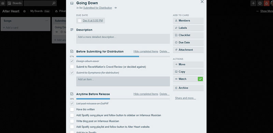The image size is (273, 133).
Task: Toggle the due date complete checkbox
Action: pyautogui.click(x=80, y=21)
